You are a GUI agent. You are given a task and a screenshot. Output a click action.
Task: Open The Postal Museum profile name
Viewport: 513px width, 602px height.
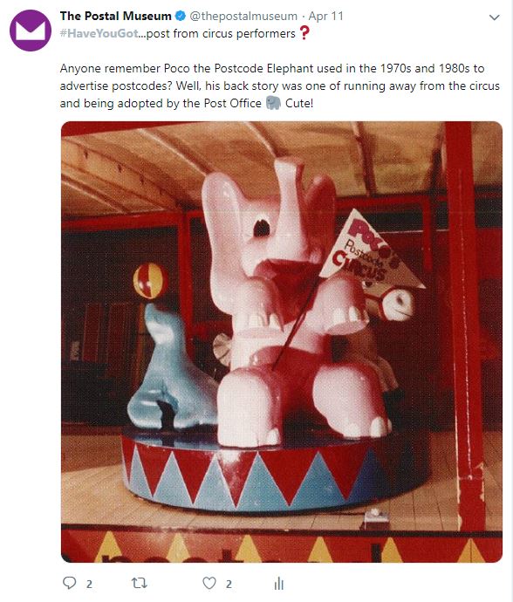click(115, 16)
